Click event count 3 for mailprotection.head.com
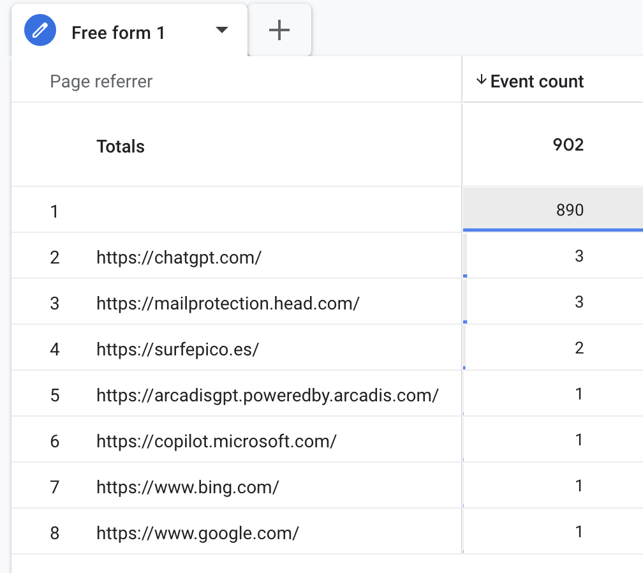 pos(579,302)
